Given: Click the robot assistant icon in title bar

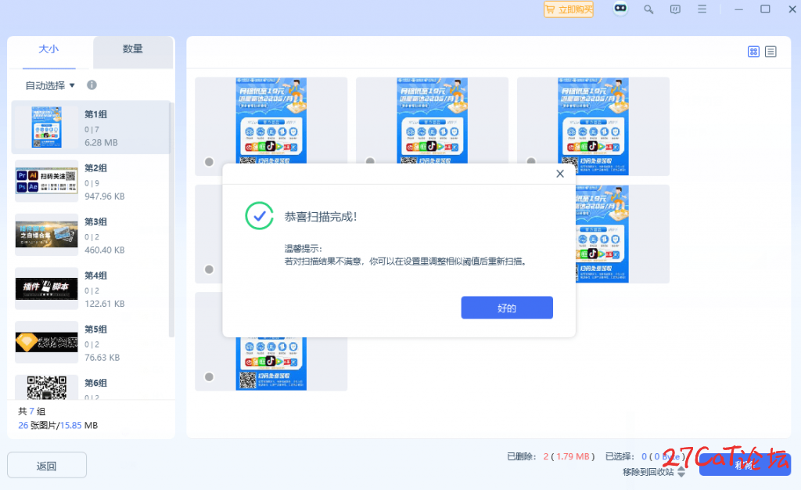Looking at the screenshot, I should click(620, 9).
